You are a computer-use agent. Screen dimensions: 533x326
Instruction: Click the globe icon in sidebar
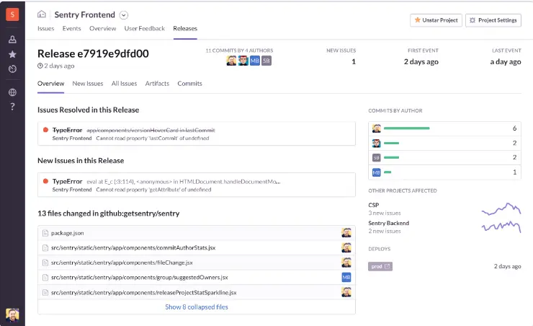pyautogui.click(x=12, y=92)
